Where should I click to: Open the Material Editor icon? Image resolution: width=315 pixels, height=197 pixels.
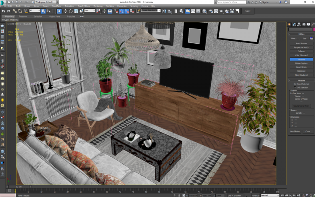(204, 11)
